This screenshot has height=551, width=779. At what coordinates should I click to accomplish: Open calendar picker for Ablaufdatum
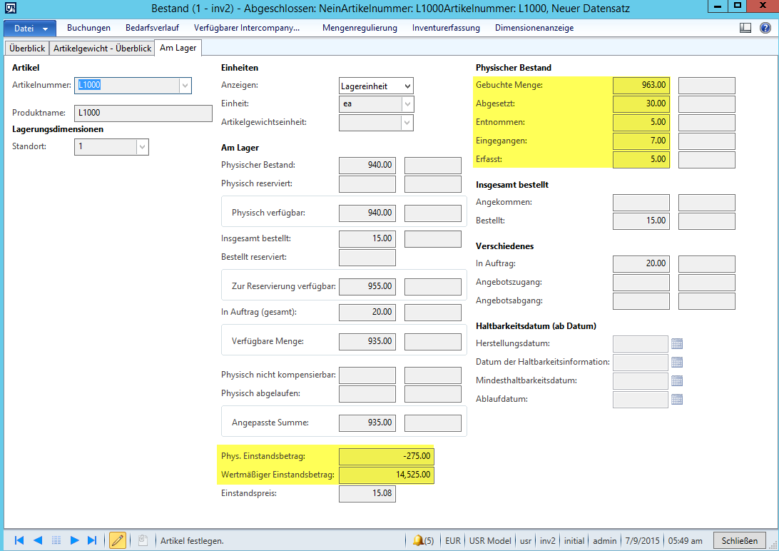click(x=677, y=399)
